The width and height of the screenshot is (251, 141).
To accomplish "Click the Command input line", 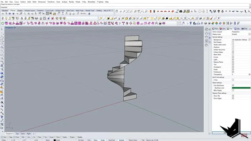I will pos(125,8).
